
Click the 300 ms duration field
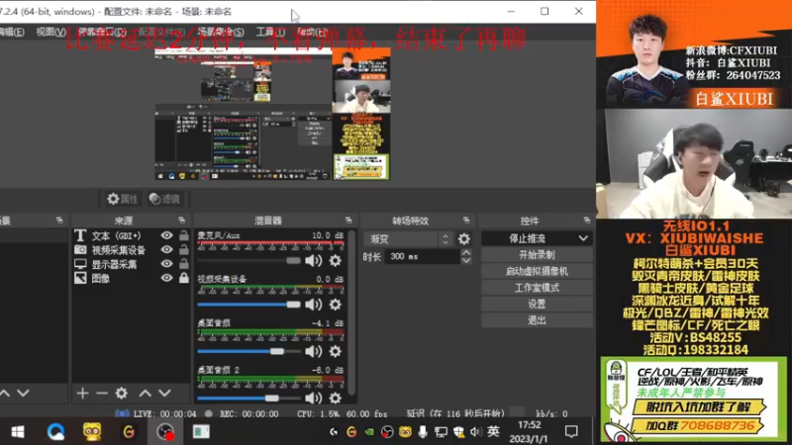423,257
